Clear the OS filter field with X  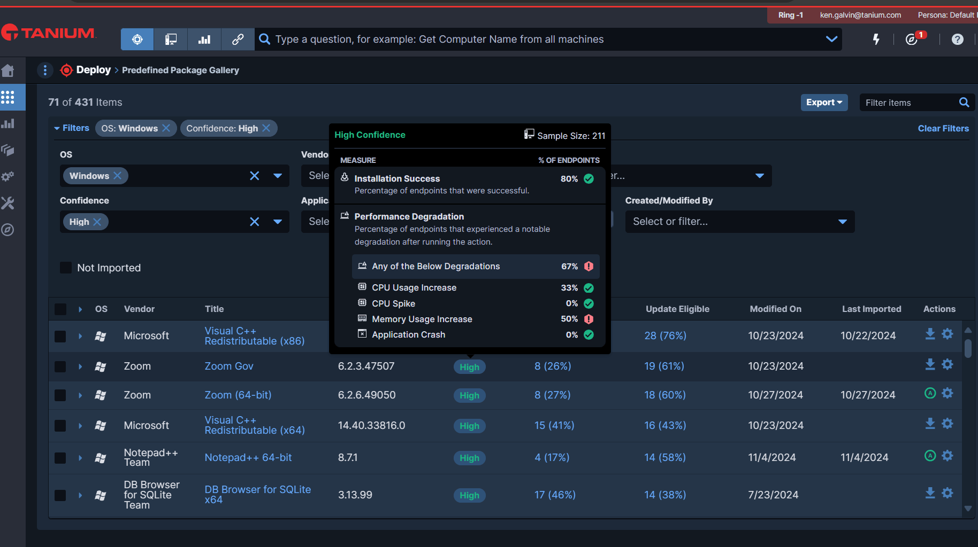(x=255, y=176)
